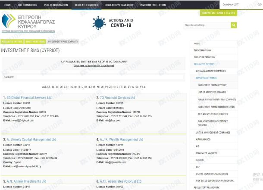Click the Coinboost247 find box
The height and width of the screenshot is (190, 263).
pyautogui.click(x=238, y=4)
